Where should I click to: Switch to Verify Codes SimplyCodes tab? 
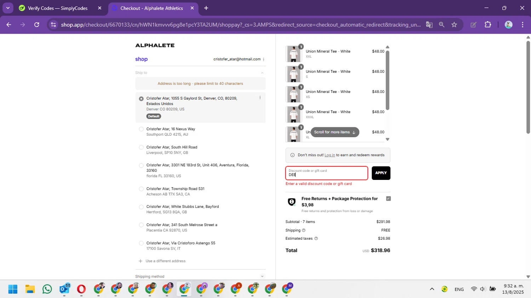[x=57, y=8]
